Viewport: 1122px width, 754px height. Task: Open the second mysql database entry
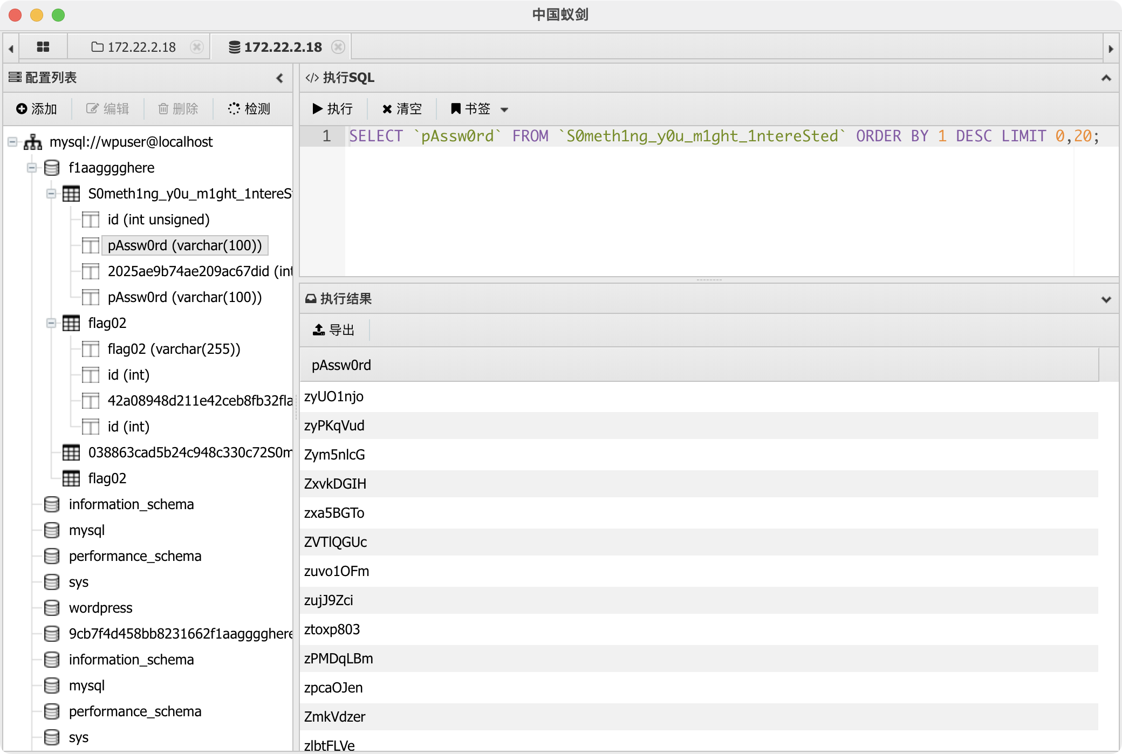(x=86, y=686)
